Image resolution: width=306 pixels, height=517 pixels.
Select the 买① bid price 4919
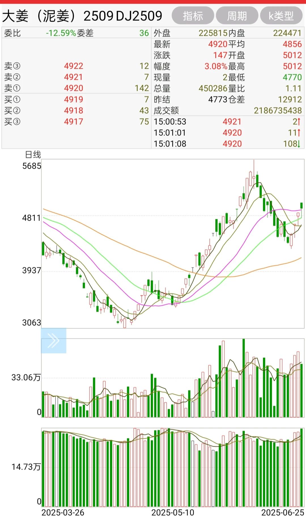73,100
